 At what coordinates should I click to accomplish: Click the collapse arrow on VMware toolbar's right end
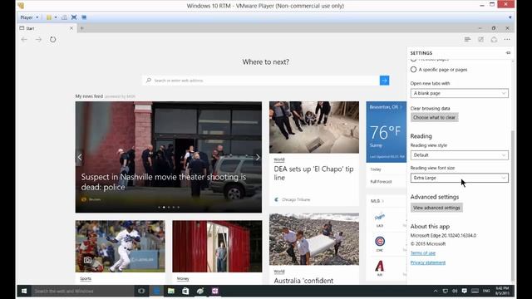(x=510, y=17)
